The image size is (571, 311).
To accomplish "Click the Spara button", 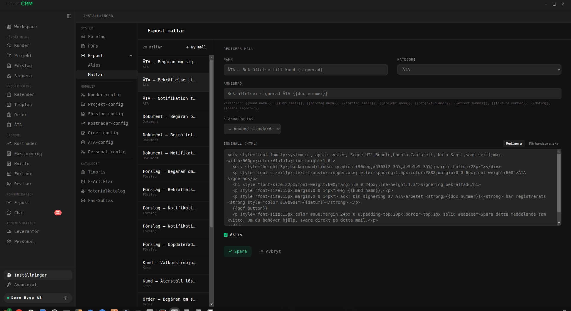I will point(238,251).
